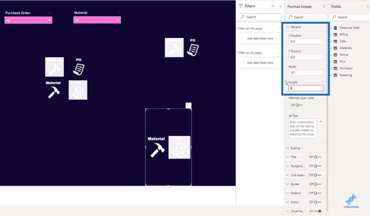Toggle the Title switch on

point(317,157)
